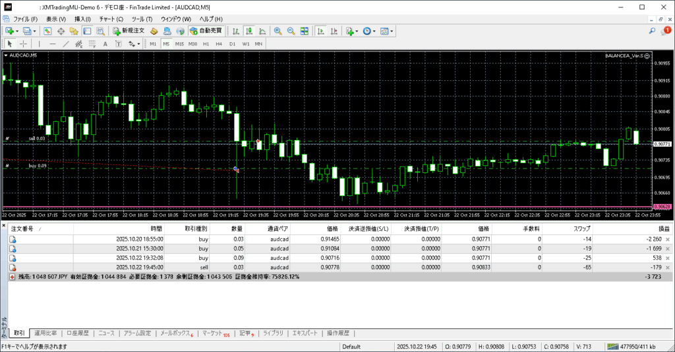The height and width of the screenshot is (352, 675).
Task: Zoom in on the chart
Action: 278,31
